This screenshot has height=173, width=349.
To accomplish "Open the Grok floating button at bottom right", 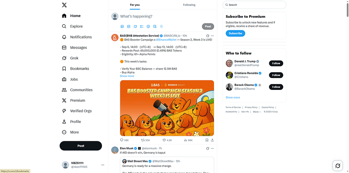I will pos(337,166).
